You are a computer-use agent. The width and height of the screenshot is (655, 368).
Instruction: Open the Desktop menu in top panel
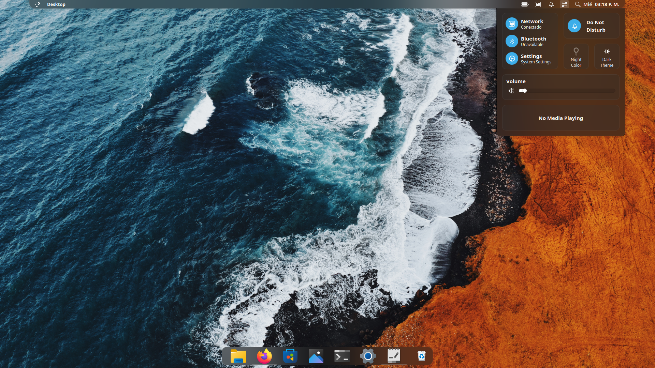(x=56, y=4)
